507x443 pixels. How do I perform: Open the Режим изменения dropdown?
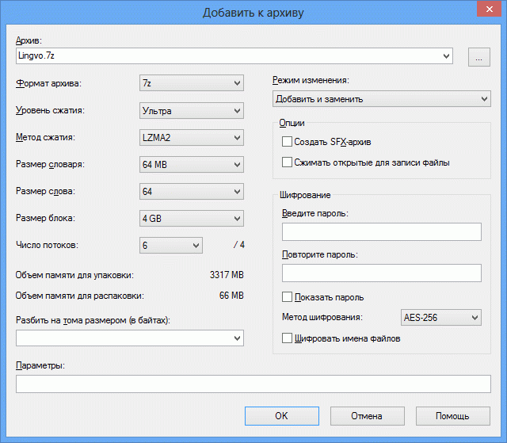point(381,99)
